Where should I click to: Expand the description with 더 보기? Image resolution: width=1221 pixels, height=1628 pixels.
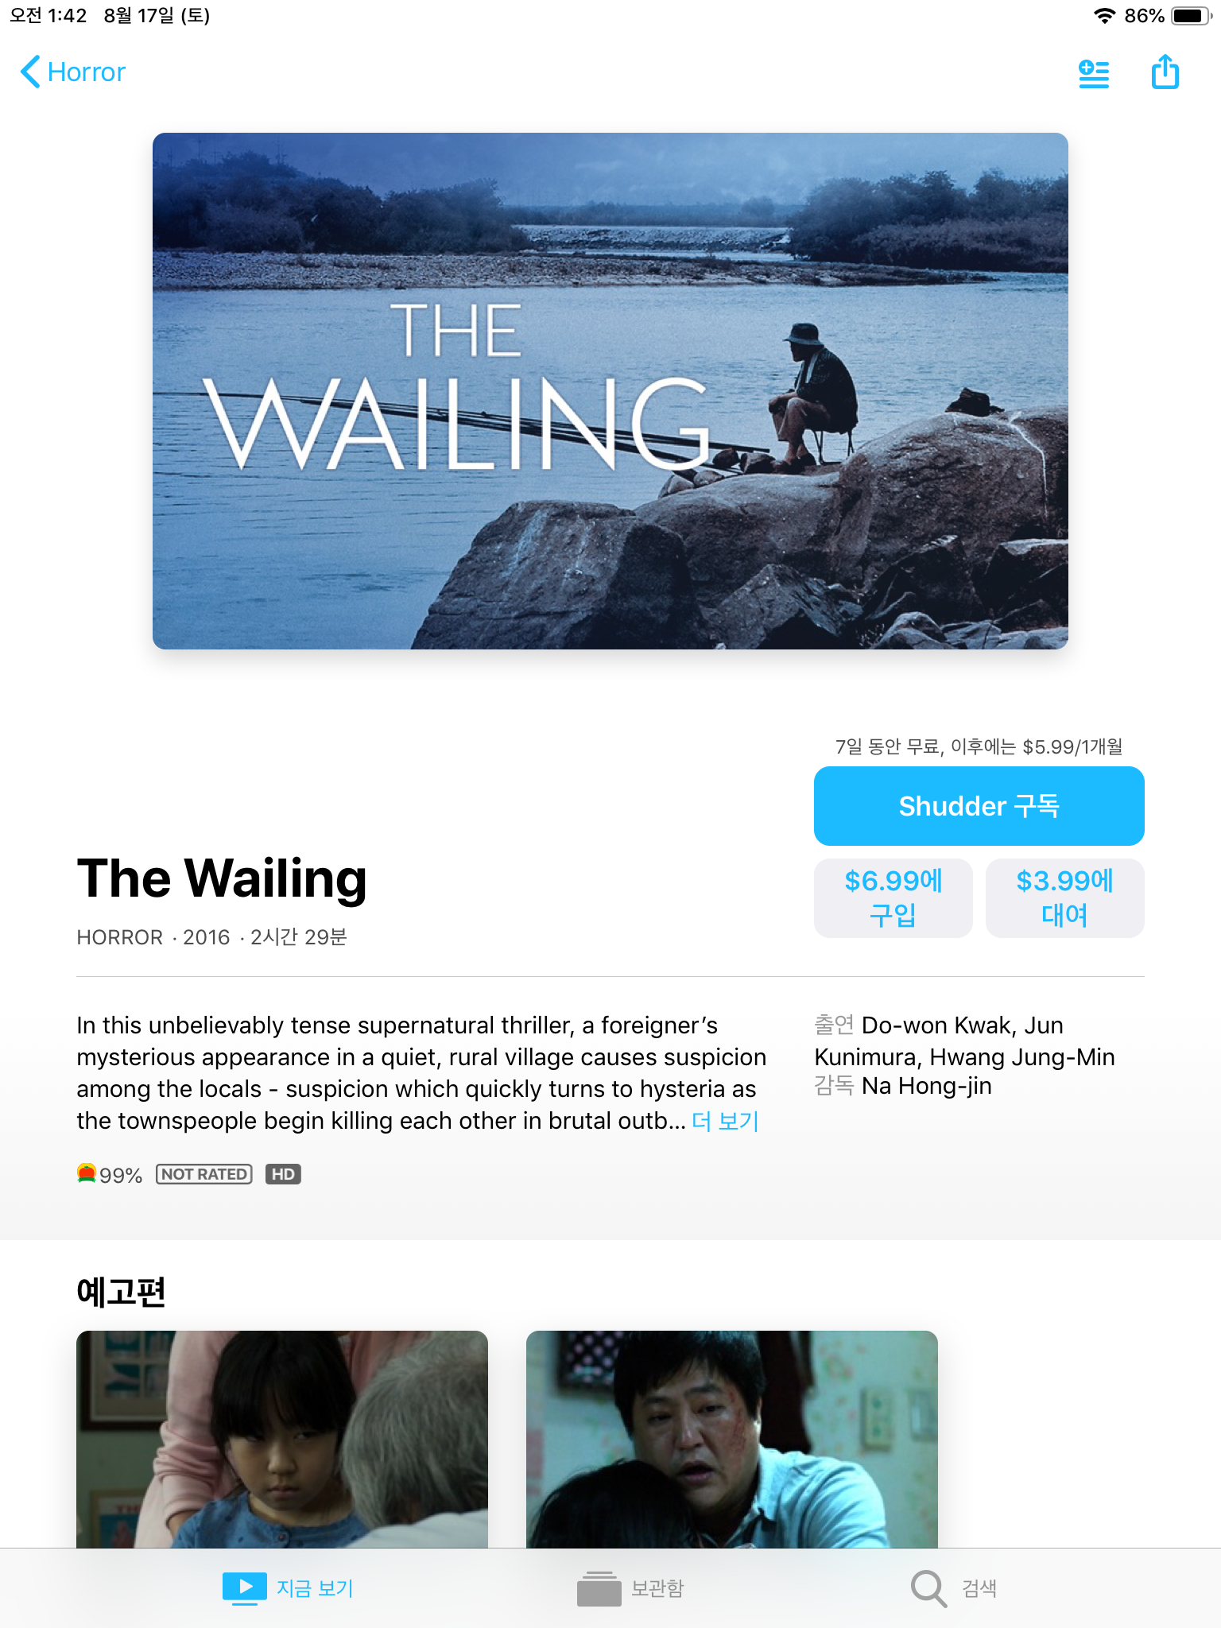(725, 1121)
